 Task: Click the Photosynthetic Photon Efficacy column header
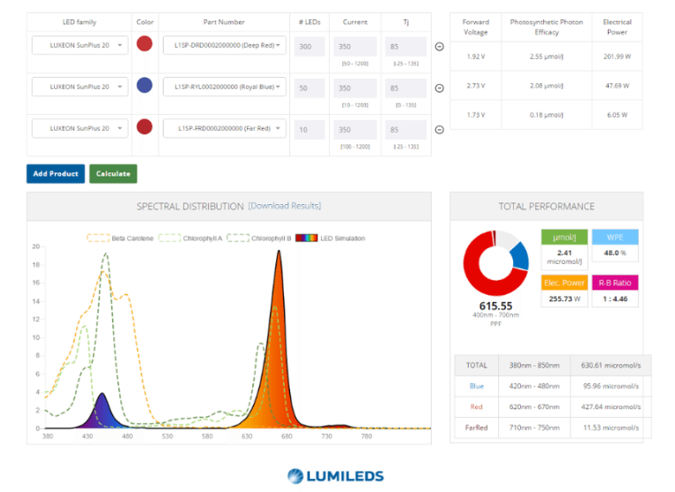click(x=547, y=26)
